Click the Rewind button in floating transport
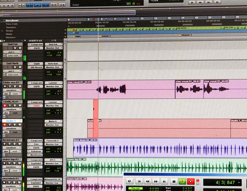 148,181
